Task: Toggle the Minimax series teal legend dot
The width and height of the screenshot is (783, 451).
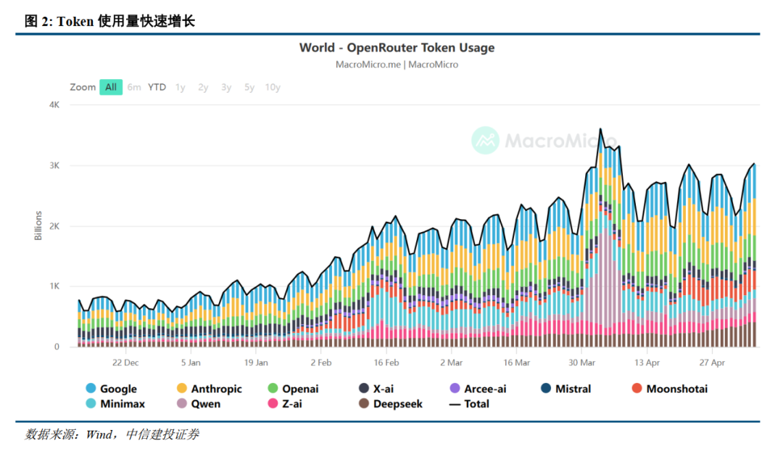Action: [91, 403]
